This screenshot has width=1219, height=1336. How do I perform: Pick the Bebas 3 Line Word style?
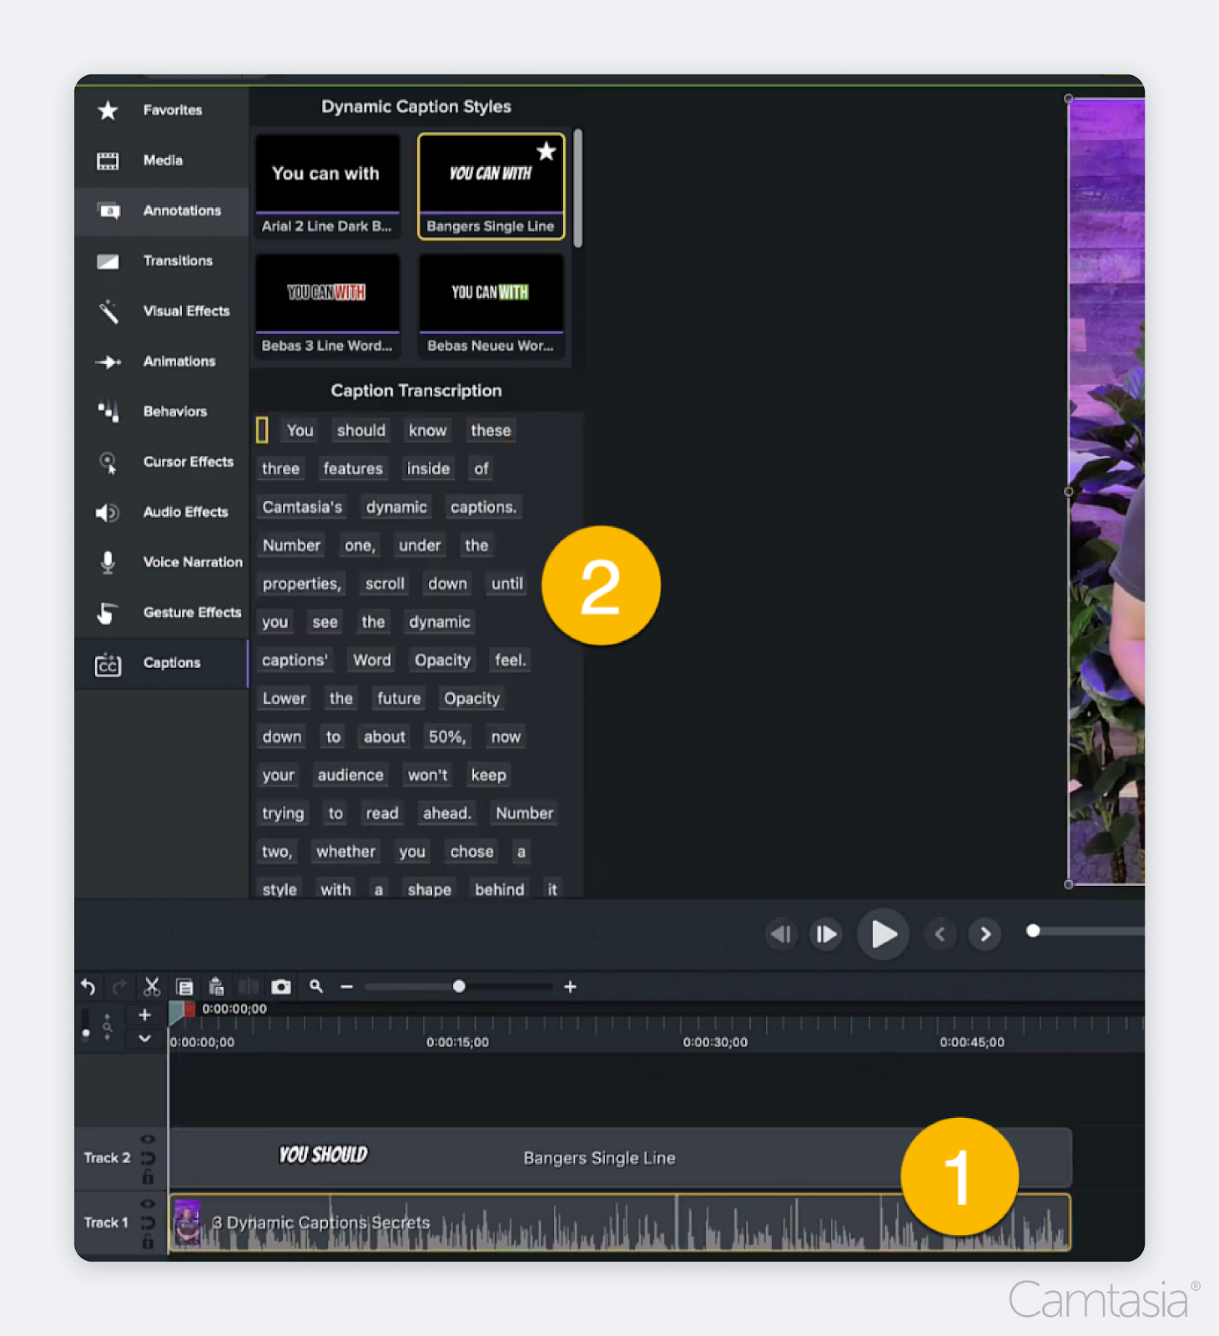click(x=327, y=306)
